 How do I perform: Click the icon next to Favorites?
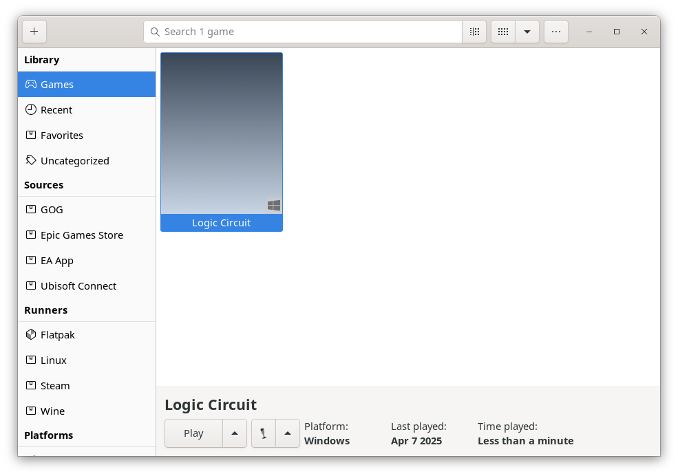[x=31, y=136]
